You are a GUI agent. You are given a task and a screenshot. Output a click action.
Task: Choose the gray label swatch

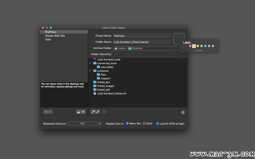[x=213, y=46]
